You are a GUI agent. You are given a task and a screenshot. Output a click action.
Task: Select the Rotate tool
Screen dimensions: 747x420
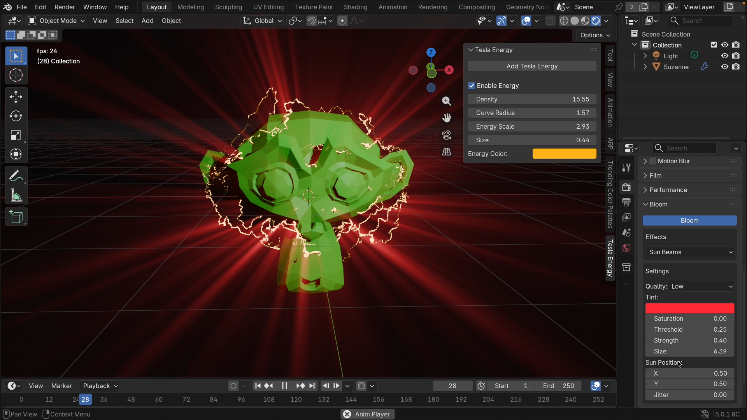(x=16, y=116)
